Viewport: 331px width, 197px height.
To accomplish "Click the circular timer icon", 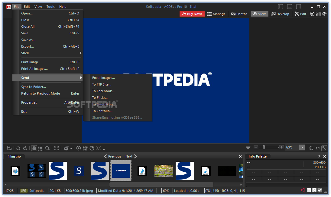I will tap(92, 148).
